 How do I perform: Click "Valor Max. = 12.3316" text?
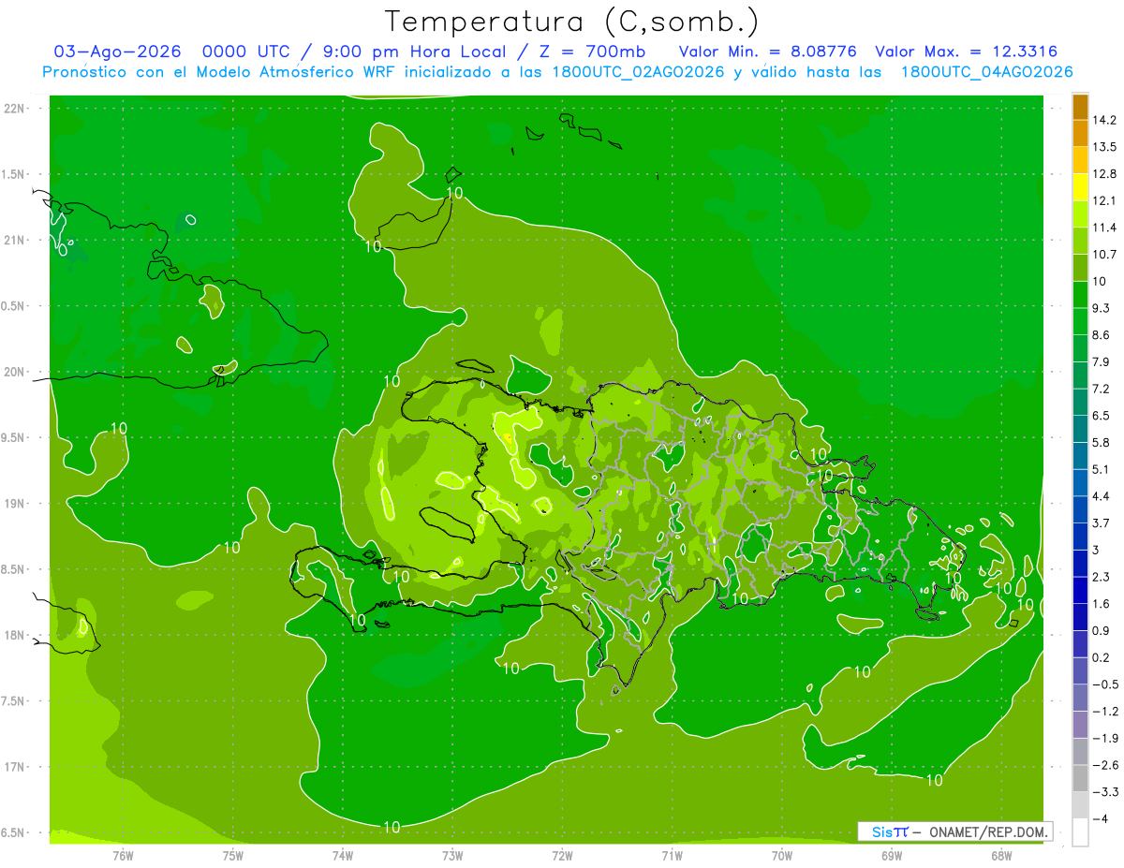click(966, 51)
